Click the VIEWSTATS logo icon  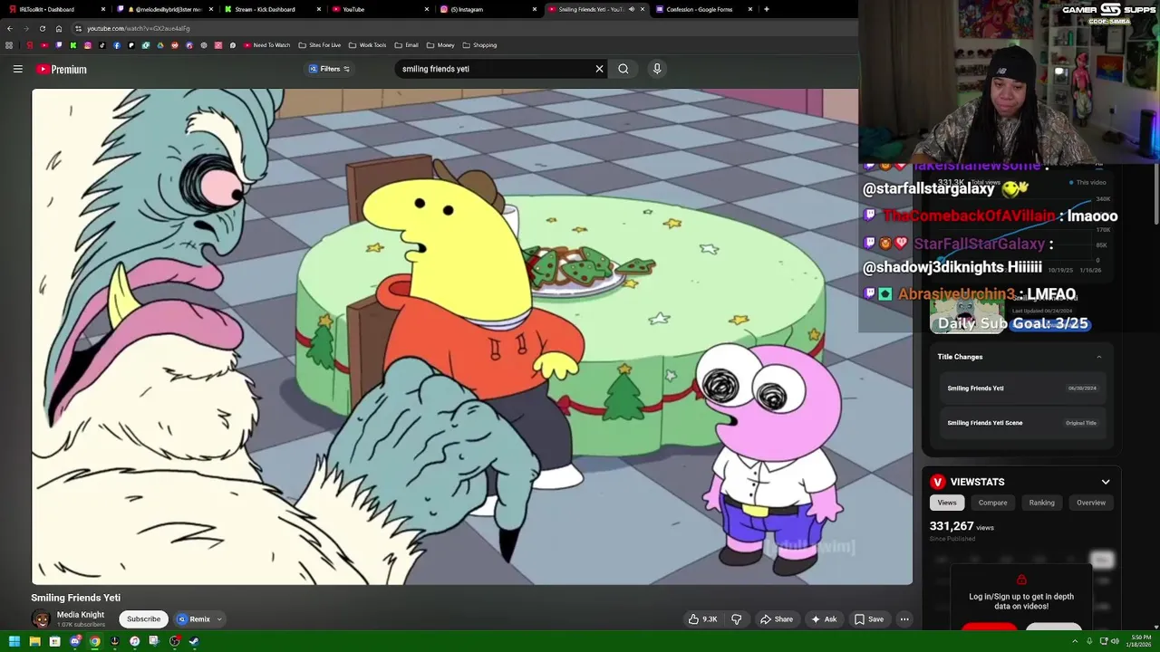(x=938, y=482)
